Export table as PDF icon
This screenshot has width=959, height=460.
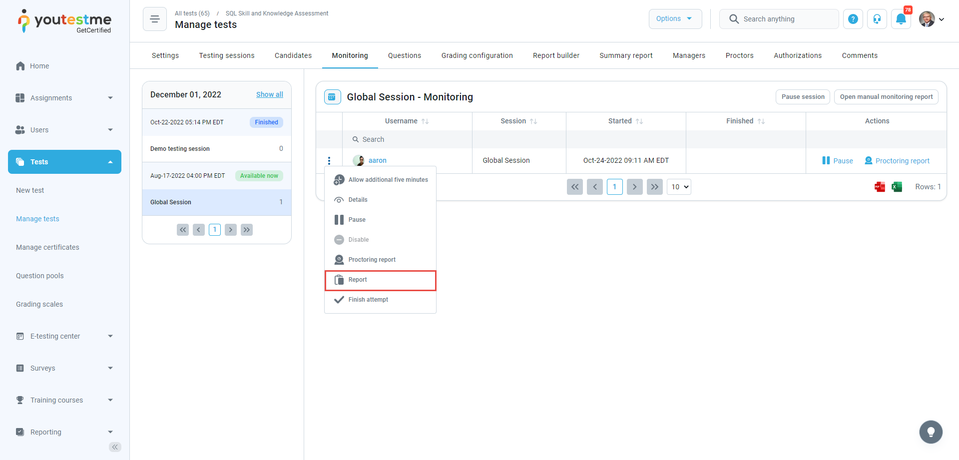click(880, 187)
